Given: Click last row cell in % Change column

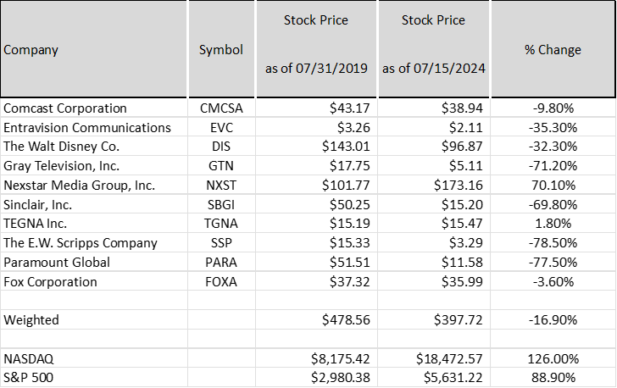Looking at the screenshot, I should 553,377.
